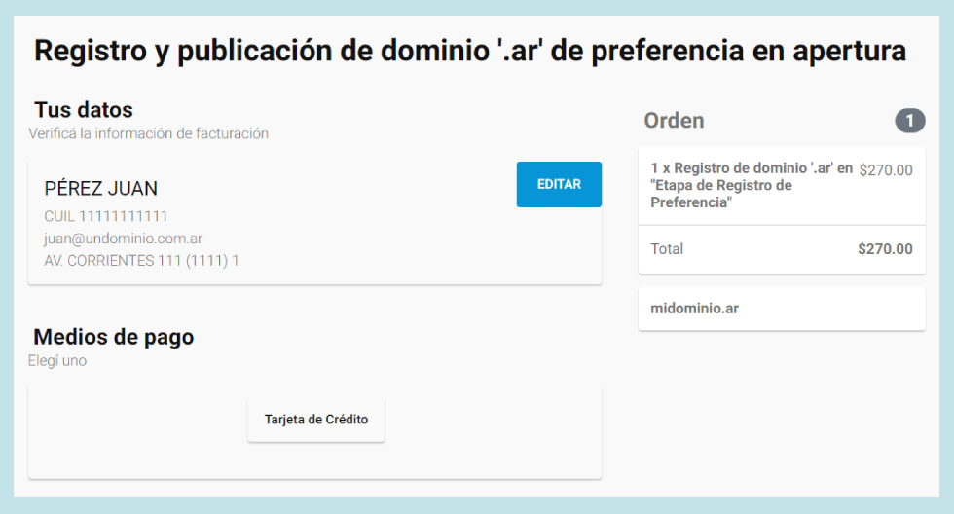Viewport: 954px width, 514px height.
Task: Click the address AV. CORRIENTES 111
Action: pyautogui.click(x=141, y=261)
